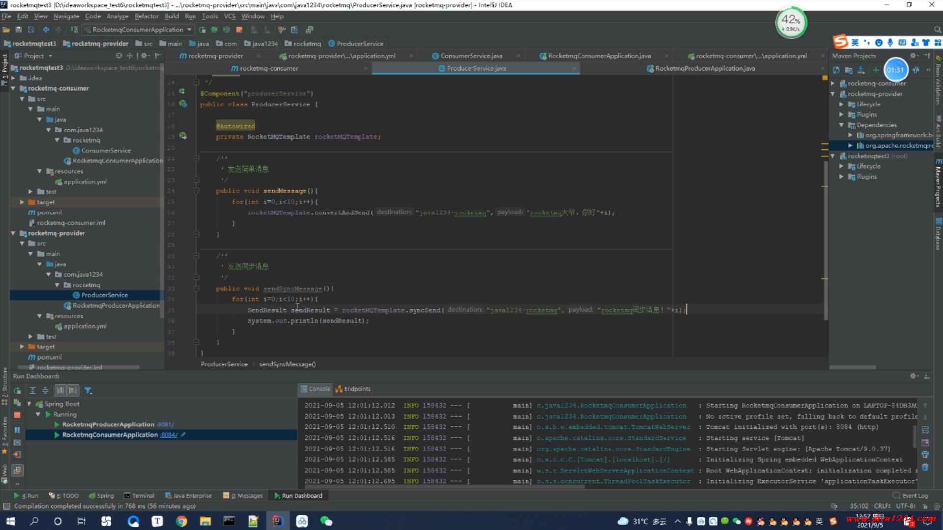Click Generate Sources icon in Maven panel

tap(848, 70)
